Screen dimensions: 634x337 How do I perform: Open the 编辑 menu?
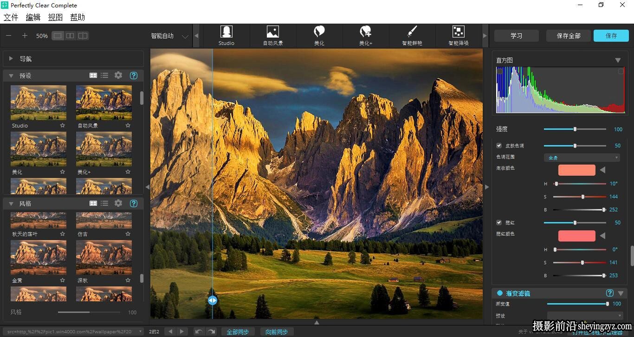(x=33, y=17)
